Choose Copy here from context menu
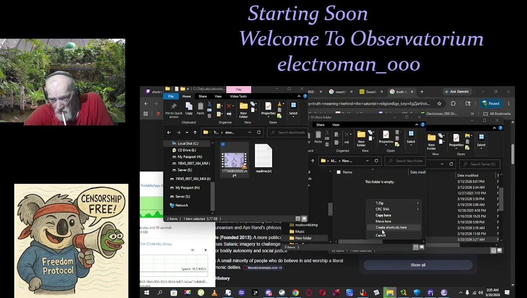Image resolution: width=527 pixels, height=298 pixels. pyautogui.click(x=383, y=215)
